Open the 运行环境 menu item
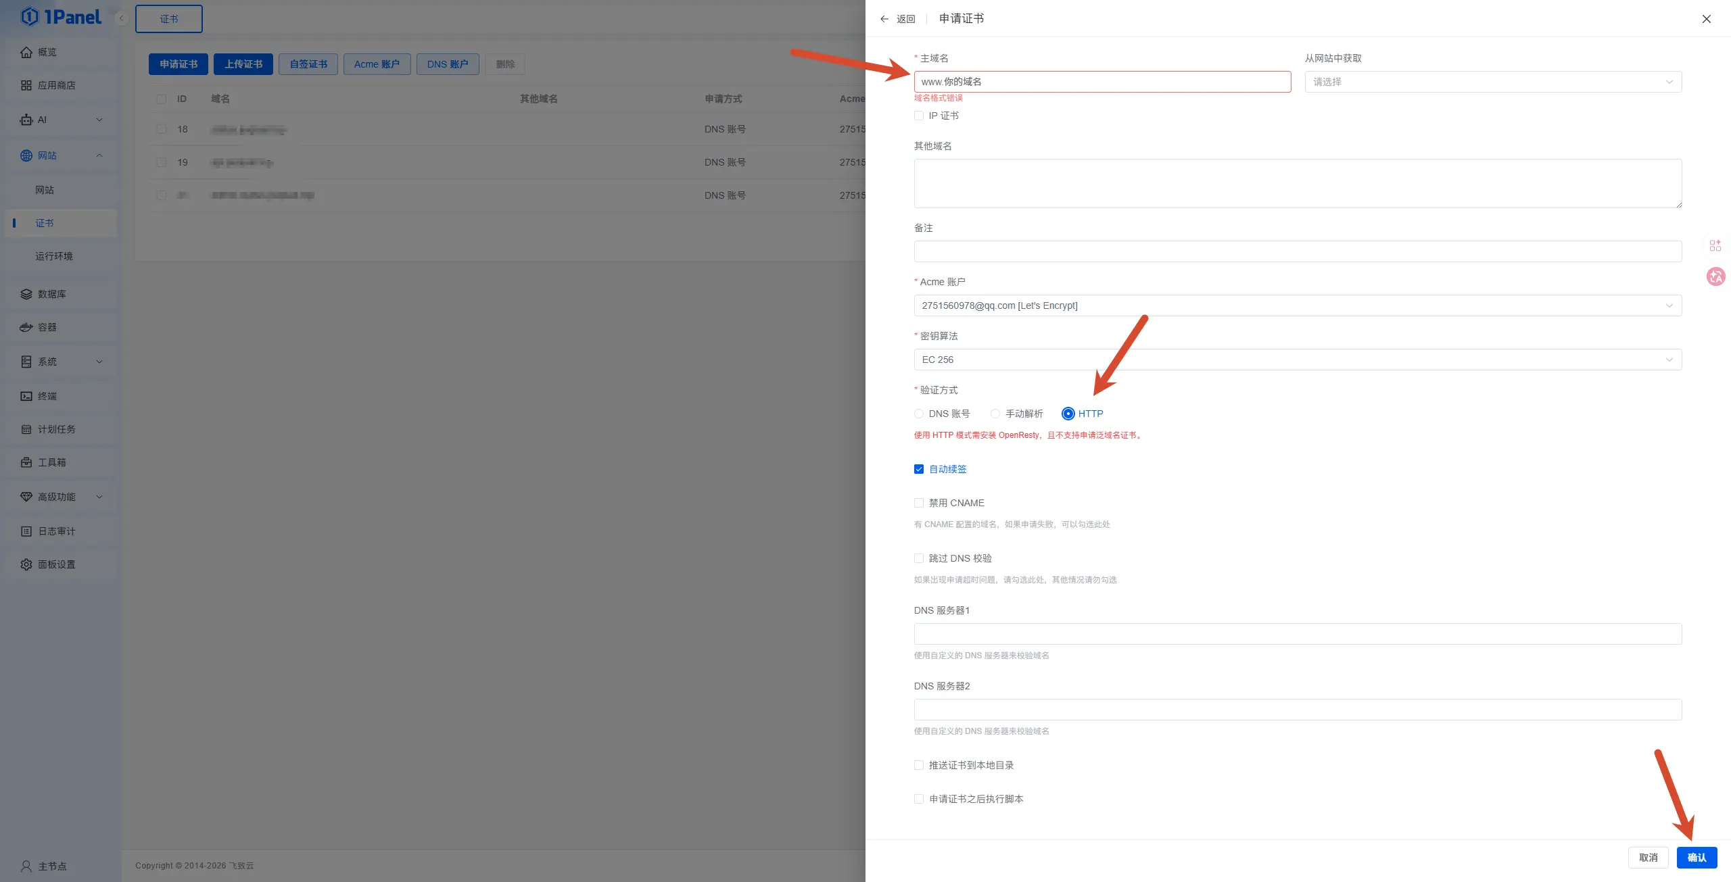The width and height of the screenshot is (1731, 882). 54,256
